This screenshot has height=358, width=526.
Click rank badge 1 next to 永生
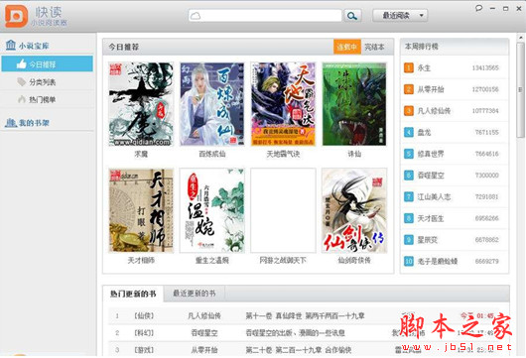(408, 67)
